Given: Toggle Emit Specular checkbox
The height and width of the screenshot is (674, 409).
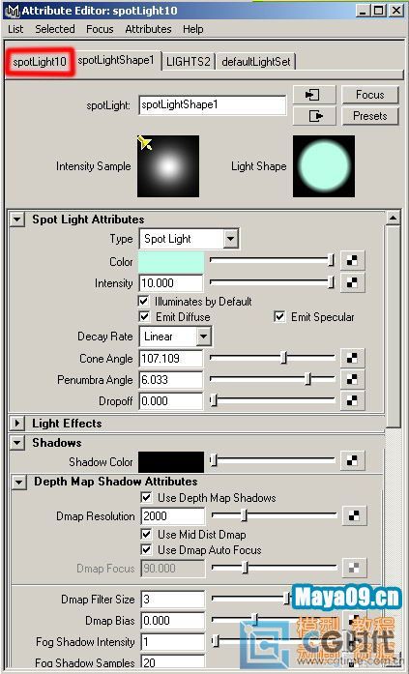Looking at the screenshot, I should tap(279, 317).
